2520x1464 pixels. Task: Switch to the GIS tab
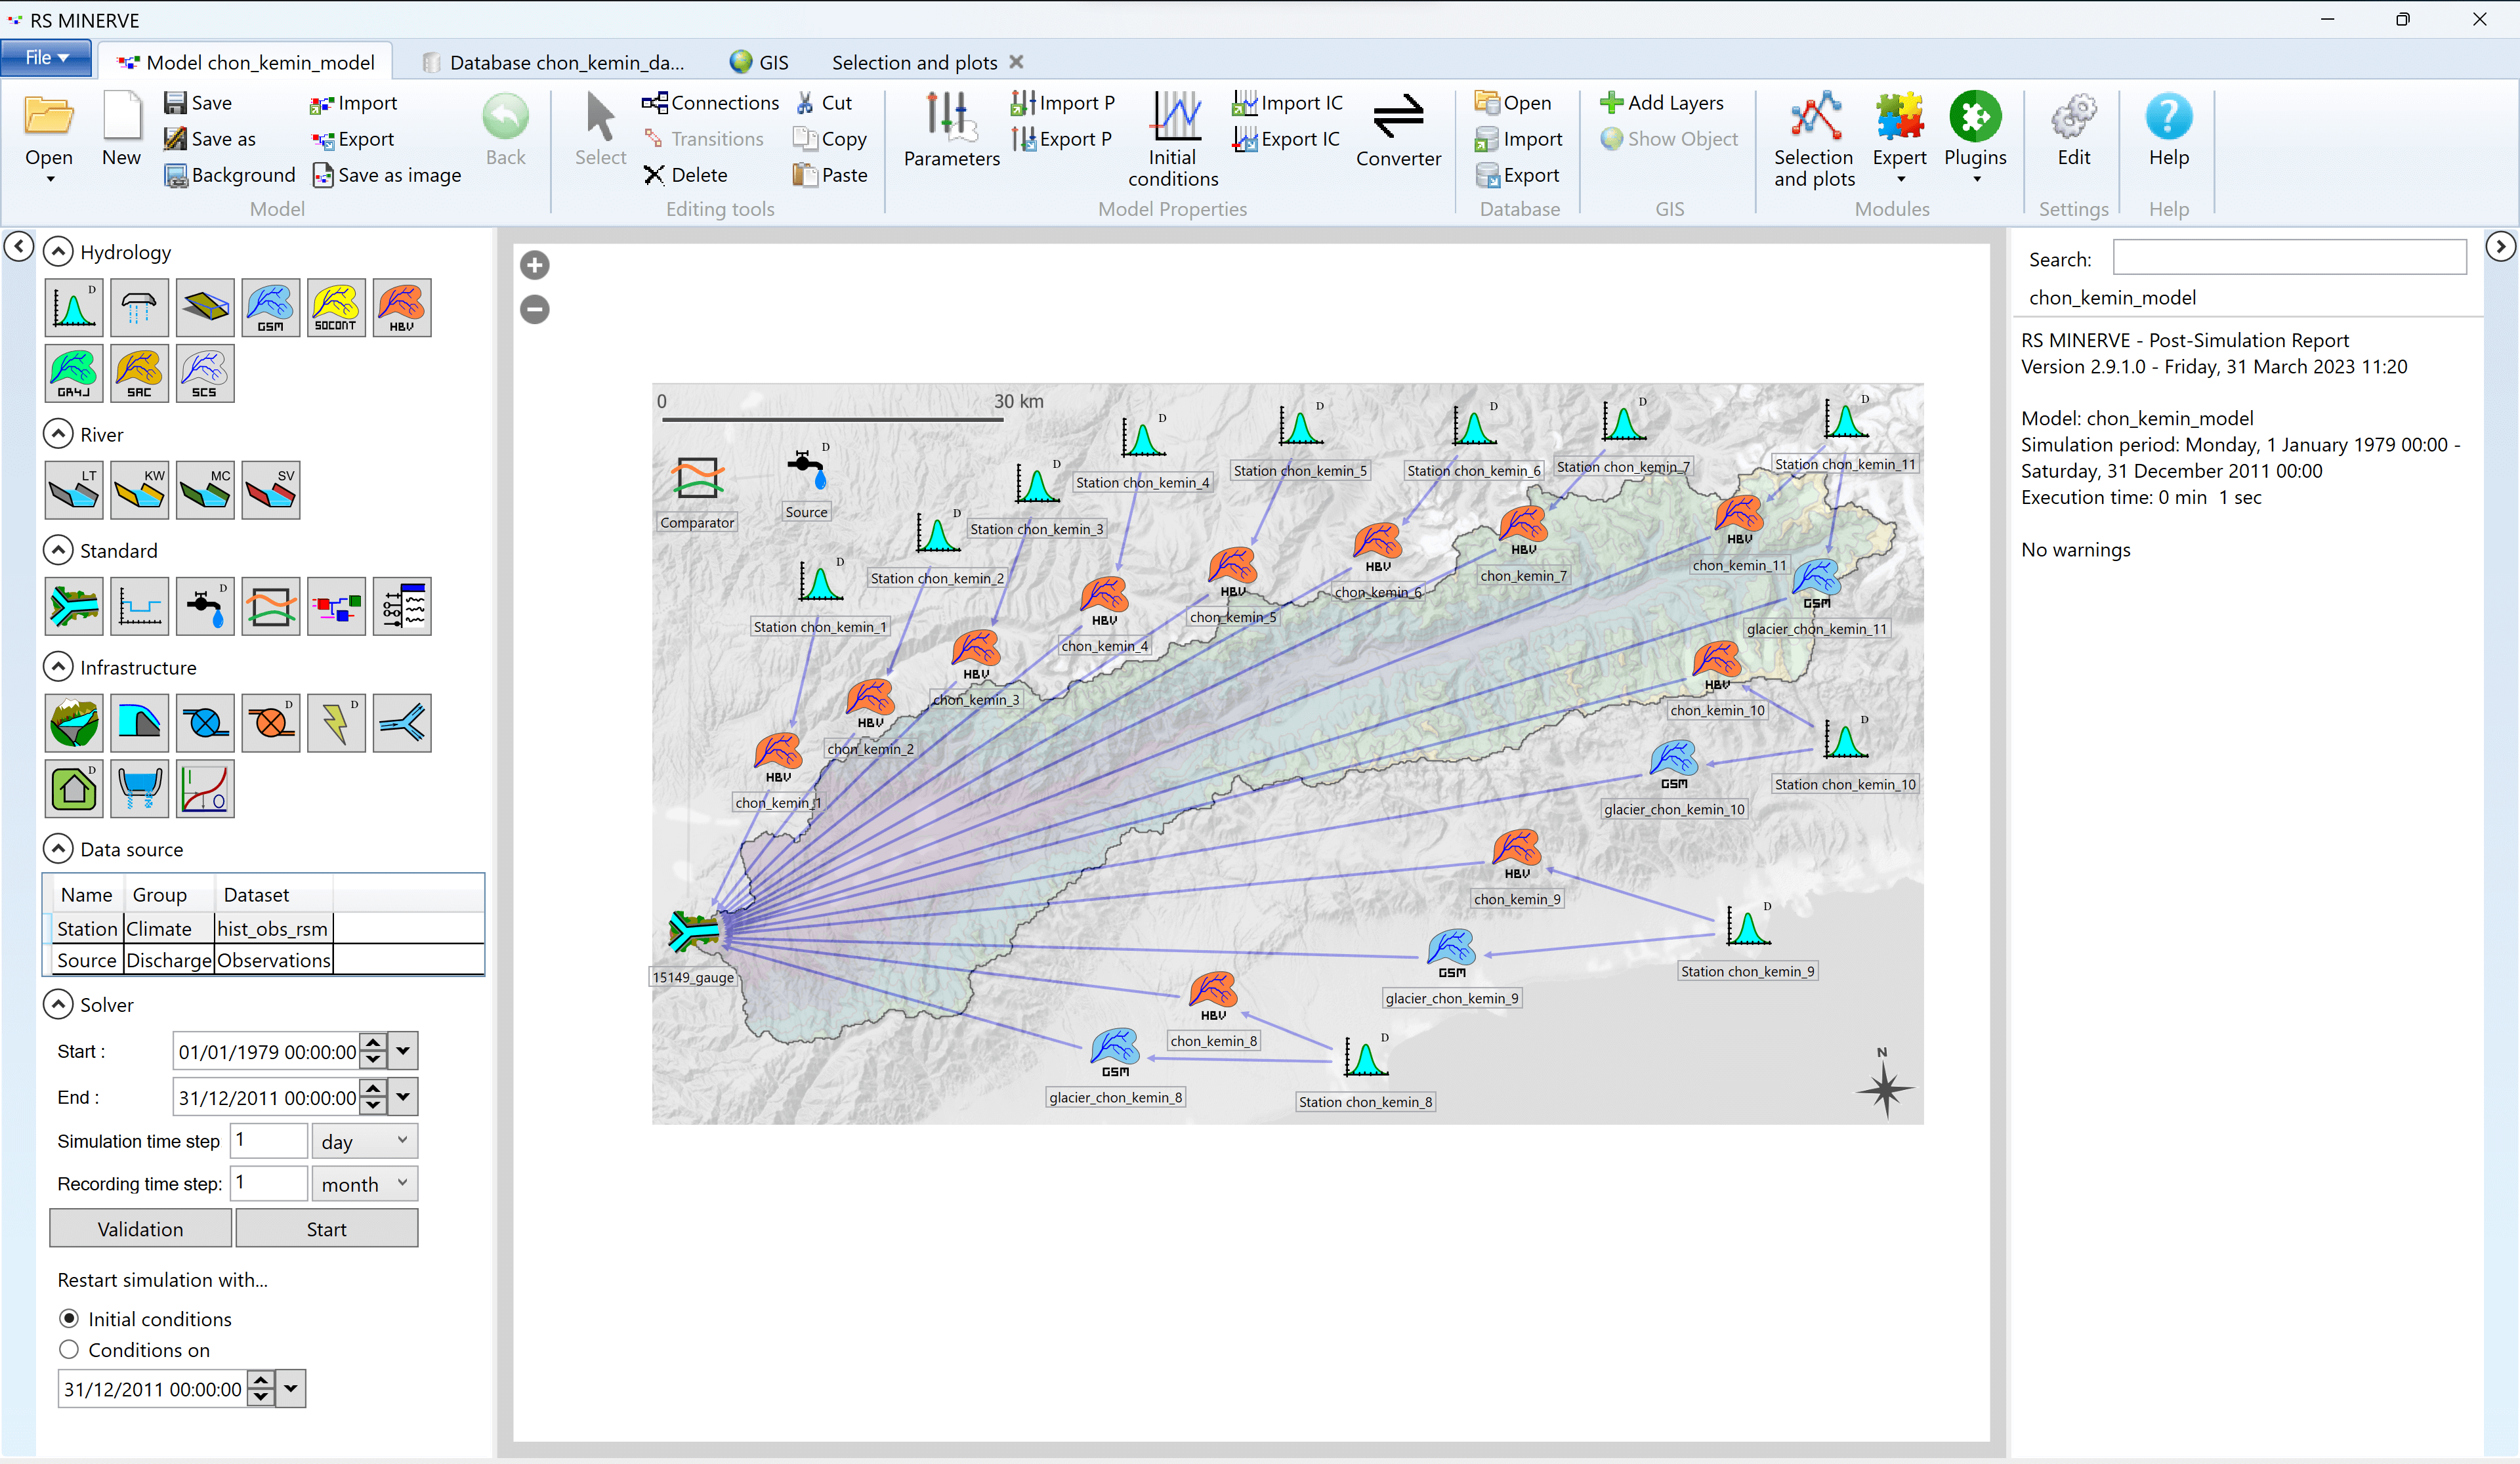(x=760, y=62)
